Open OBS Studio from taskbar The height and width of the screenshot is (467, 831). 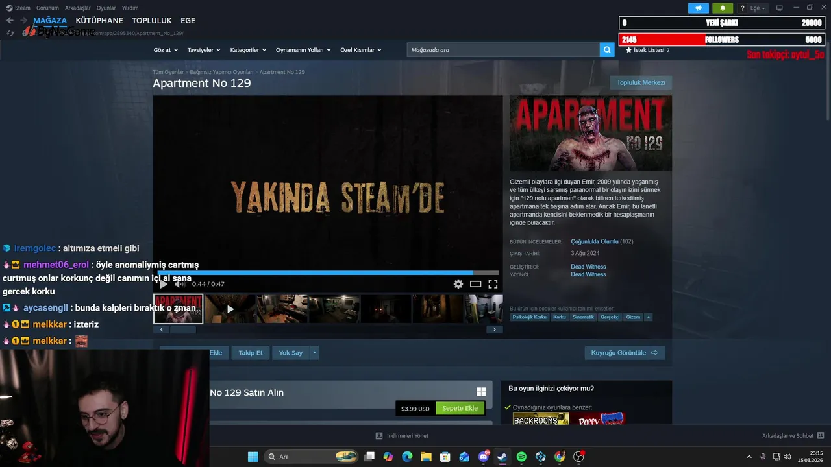click(578, 457)
